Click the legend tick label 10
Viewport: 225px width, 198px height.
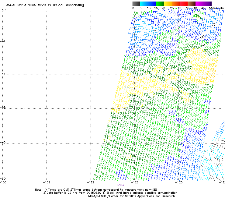click(149, 8)
